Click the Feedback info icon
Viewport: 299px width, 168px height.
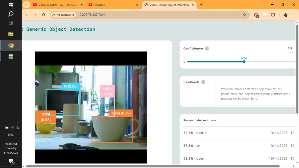203,82
